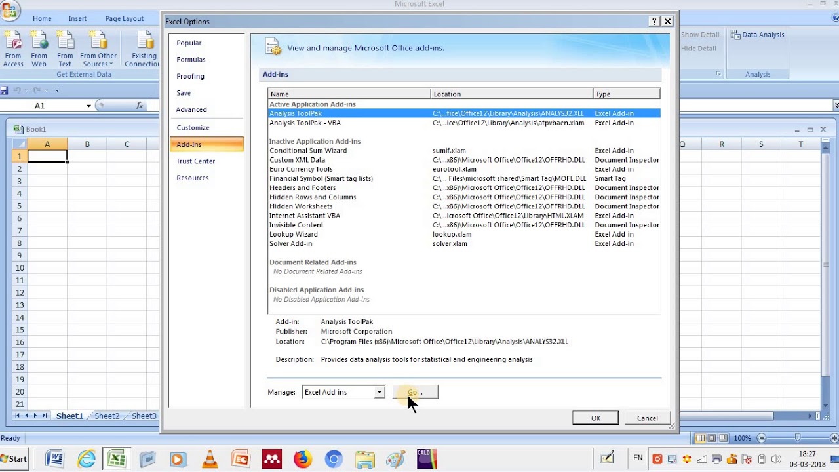Click the Existing Connections icon
This screenshot has width=839, height=472.
coord(143,49)
